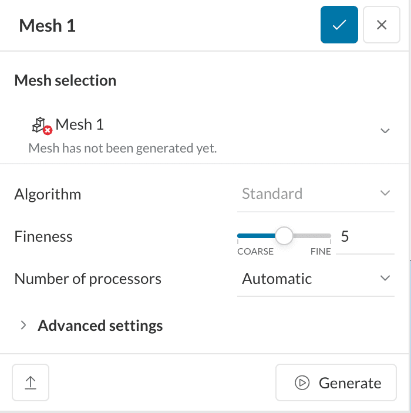Select the Mesh 1 selection entry
Image resolution: width=411 pixels, height=413 pixels.
79,124
